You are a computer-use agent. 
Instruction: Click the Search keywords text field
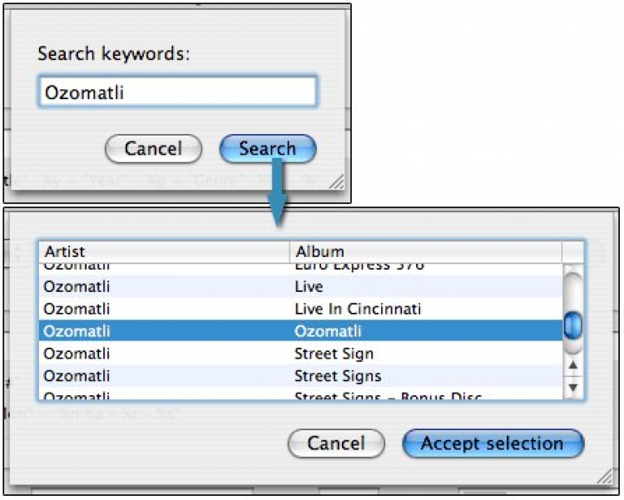pos(177,92)
